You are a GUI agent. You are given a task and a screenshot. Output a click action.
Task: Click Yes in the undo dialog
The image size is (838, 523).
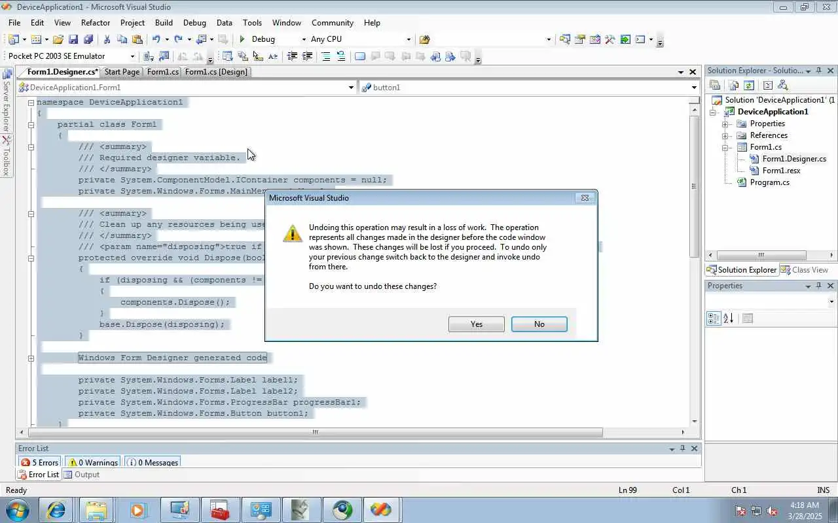(477, 324)
